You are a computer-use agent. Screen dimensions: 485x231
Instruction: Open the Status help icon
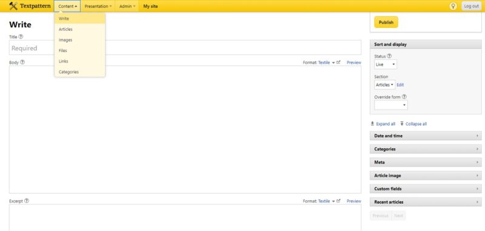pyautogui.click(x=389, y=56)
